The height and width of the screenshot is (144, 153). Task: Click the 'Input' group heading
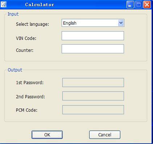(13, 14)
